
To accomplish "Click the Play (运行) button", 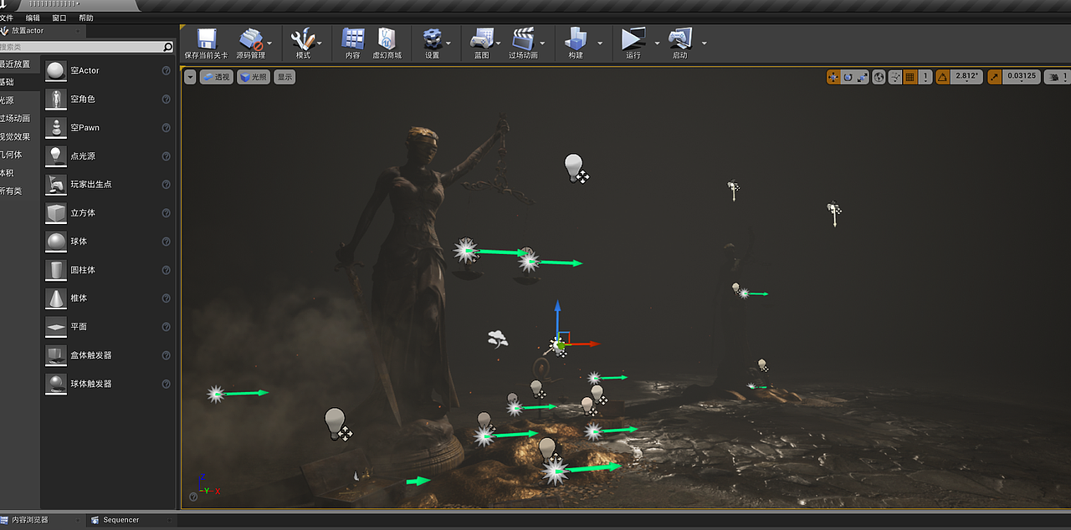I will (x=633, y=42).
